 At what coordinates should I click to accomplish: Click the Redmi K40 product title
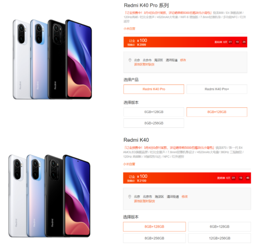point(136,140)
